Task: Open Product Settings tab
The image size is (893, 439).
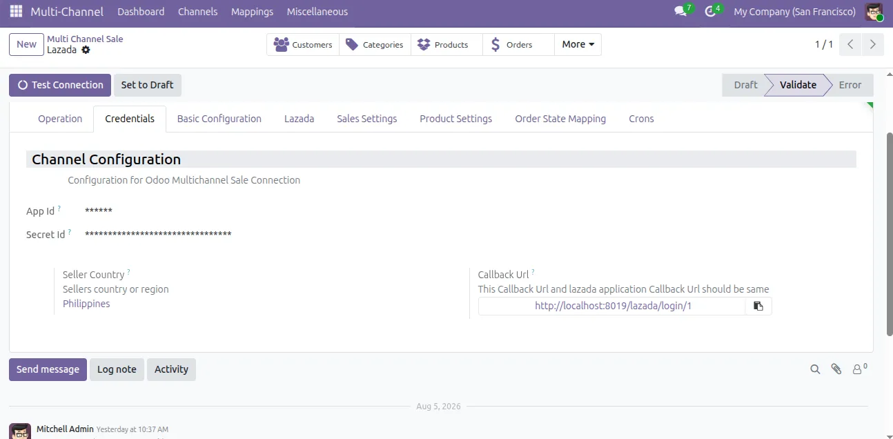Action: tap(455, 119)
